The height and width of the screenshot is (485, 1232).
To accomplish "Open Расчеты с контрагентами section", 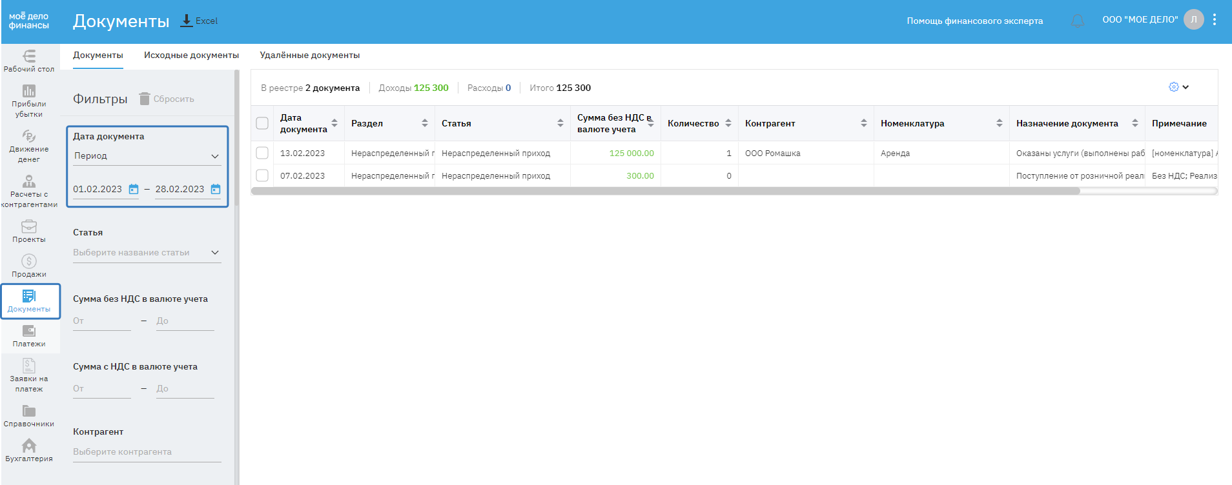I will click(29, 191).
